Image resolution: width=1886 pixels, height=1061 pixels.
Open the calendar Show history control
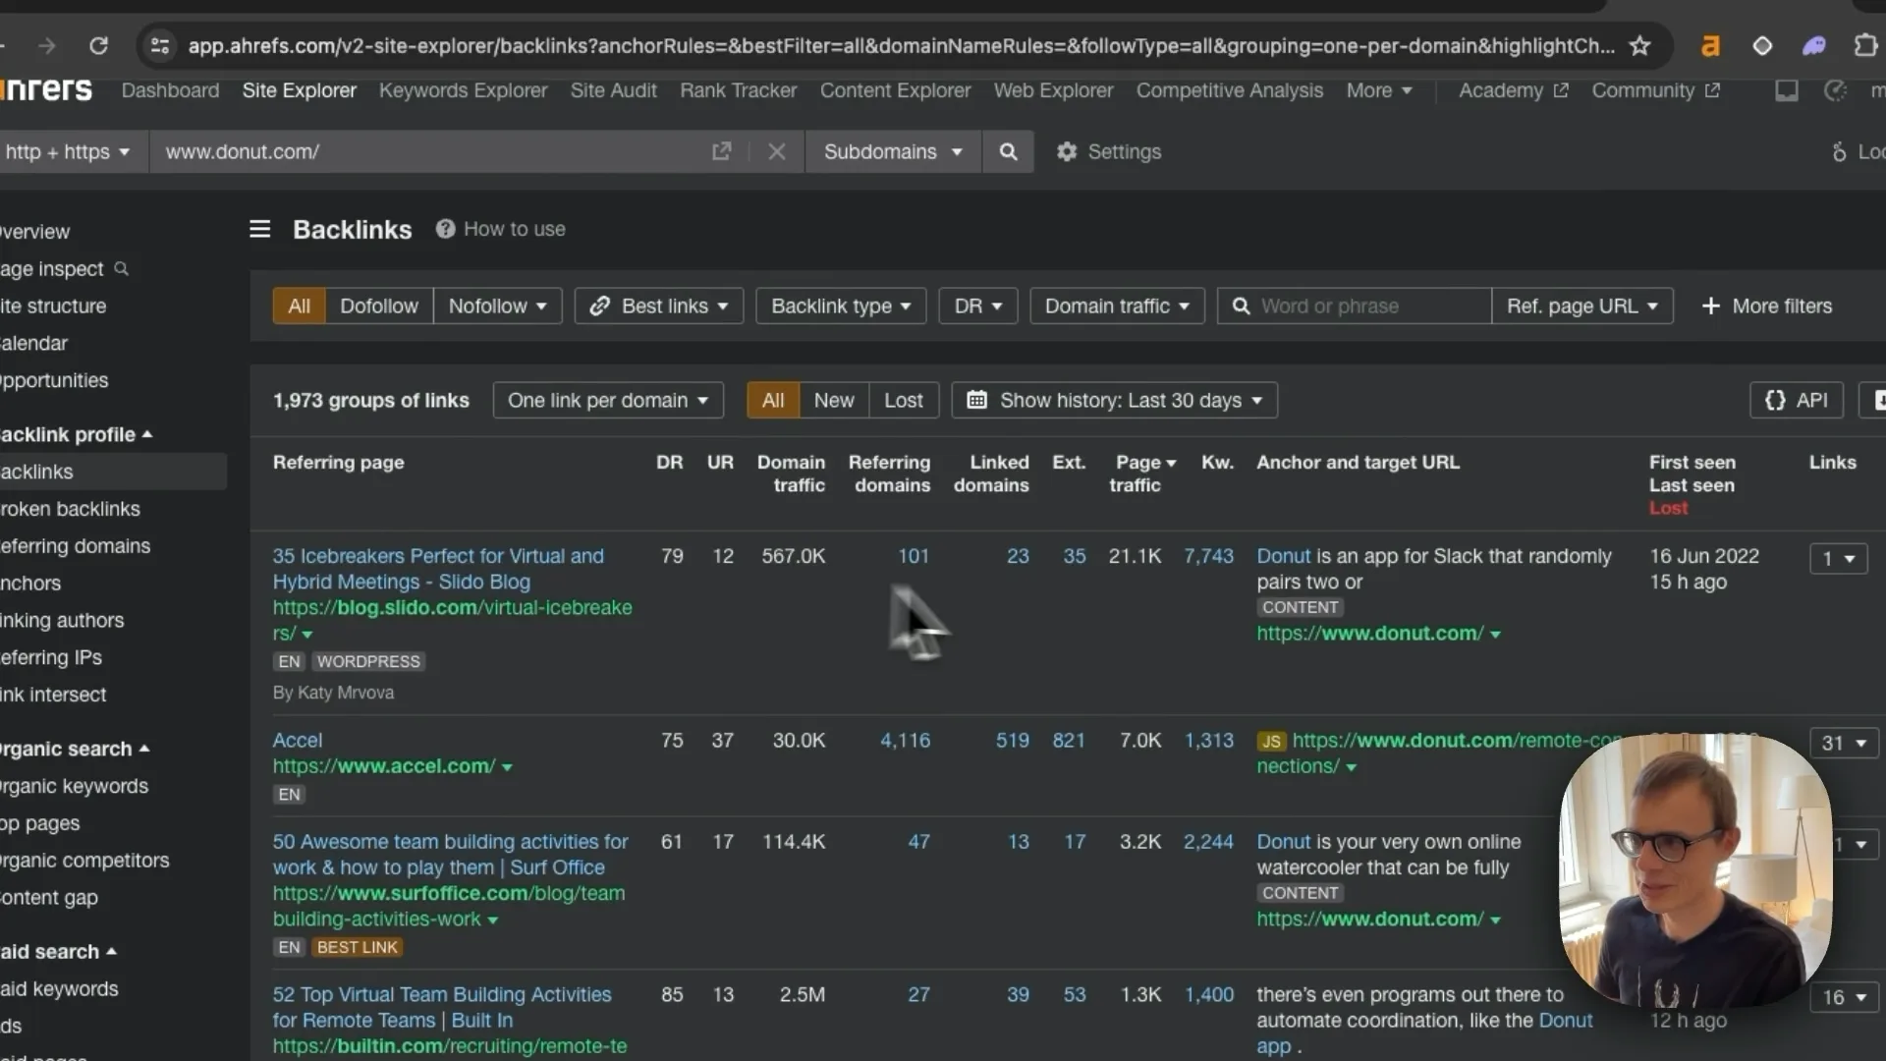1114,400
